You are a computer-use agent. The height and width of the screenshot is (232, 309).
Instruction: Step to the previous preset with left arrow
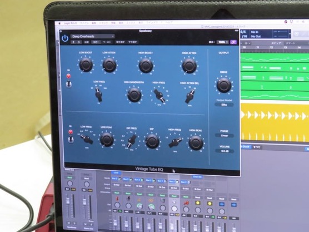(74, 42)
